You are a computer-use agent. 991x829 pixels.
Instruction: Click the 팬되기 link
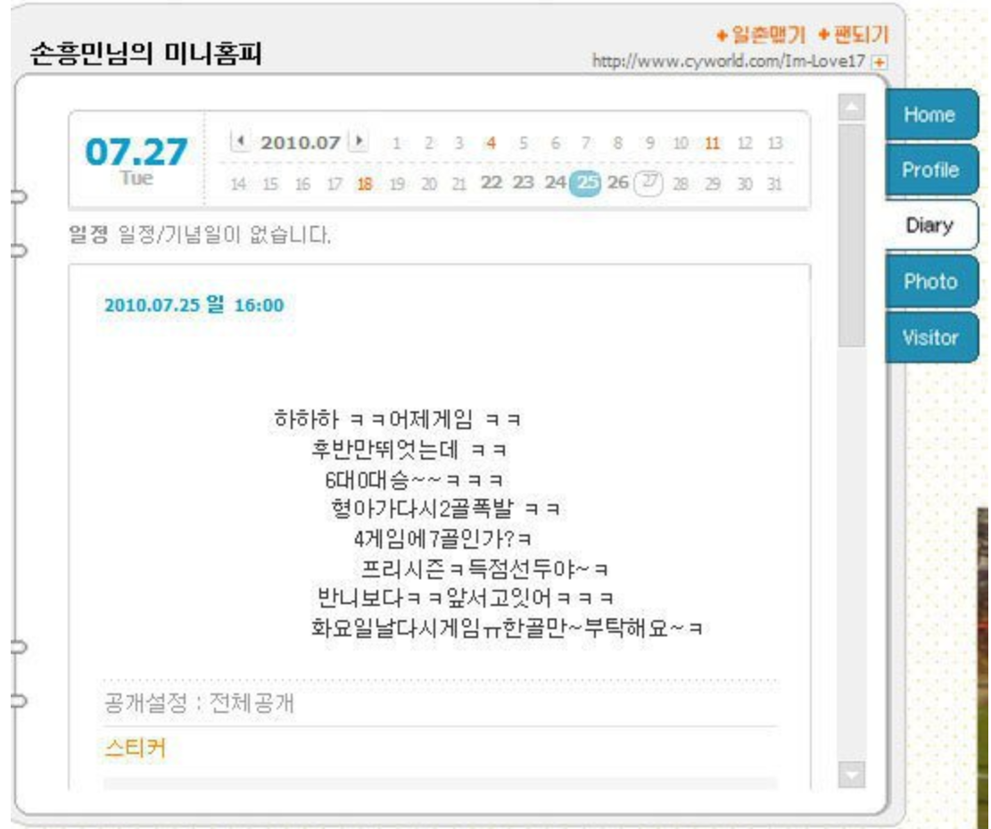click(x=855, y=34)
